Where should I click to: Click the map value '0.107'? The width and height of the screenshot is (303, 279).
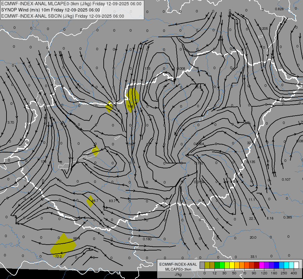click(x=286, y=179)
